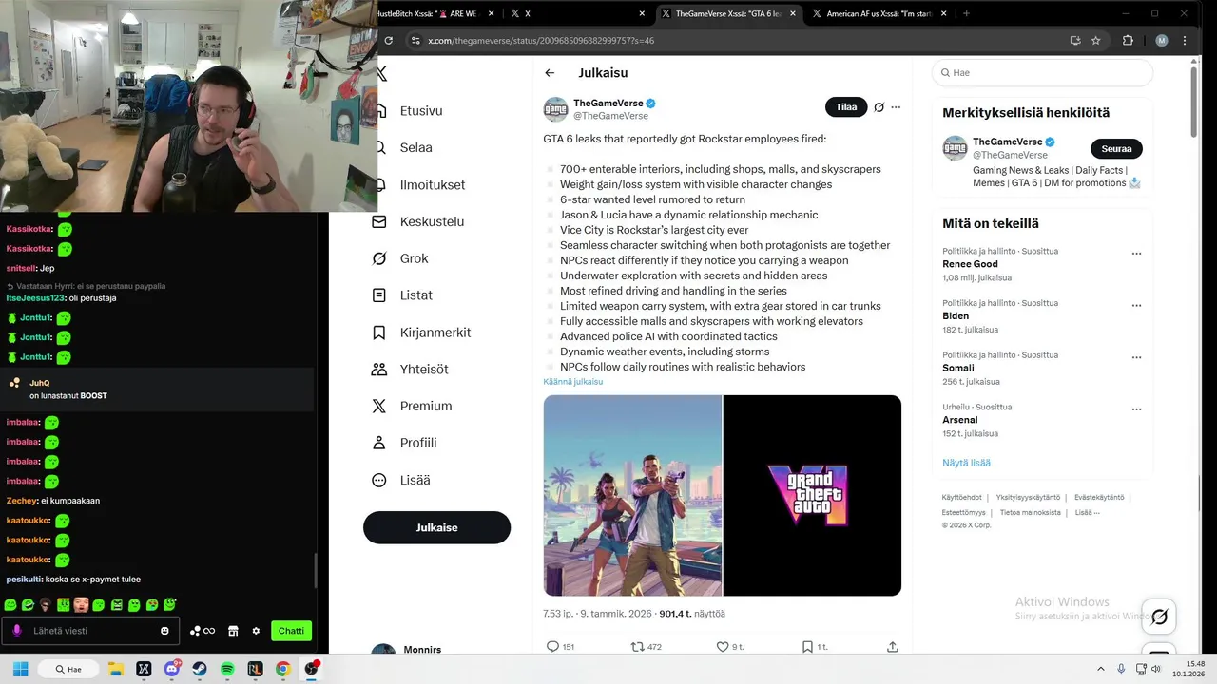The width and height of the screenshot is (1217, 684).
Task: Go back with the Julkaisu back arrow
Action: (x=550, y=73)
